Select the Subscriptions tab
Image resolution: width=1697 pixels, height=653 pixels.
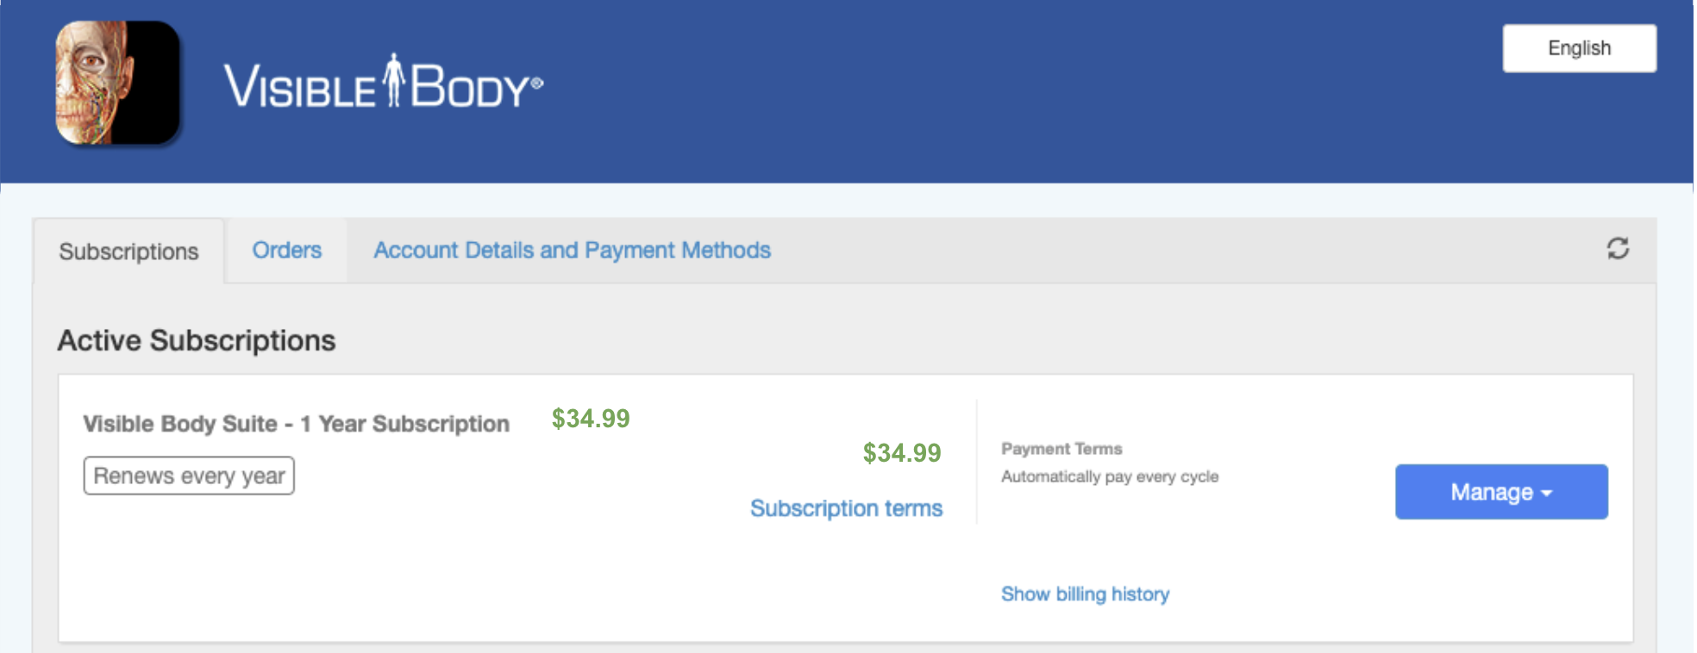point(128,252)
